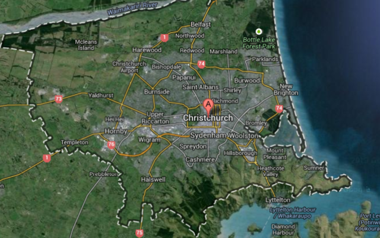Click the highway 74 shield near New Brighton
Screen dimensions: 380x238
(x=279, y=108)
